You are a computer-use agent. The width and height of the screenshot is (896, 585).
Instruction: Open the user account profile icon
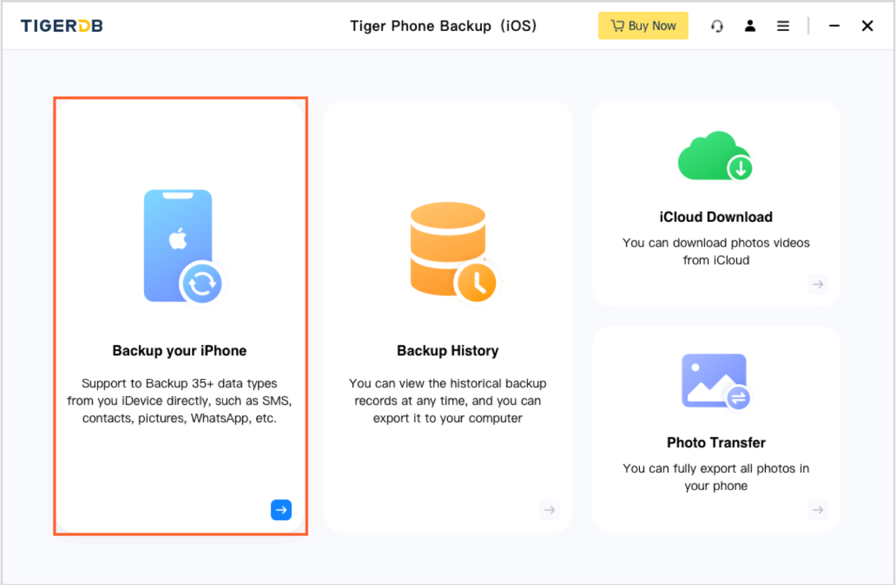tap(750, 26)
